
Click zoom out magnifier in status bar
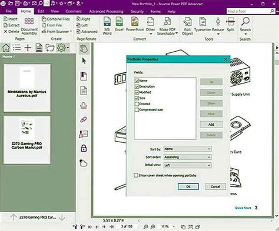(x=145, y=227)
